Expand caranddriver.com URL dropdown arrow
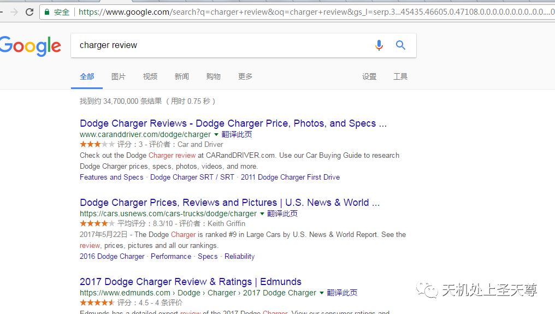This screenshot has width=555, height=314. (x=216, y=134)
